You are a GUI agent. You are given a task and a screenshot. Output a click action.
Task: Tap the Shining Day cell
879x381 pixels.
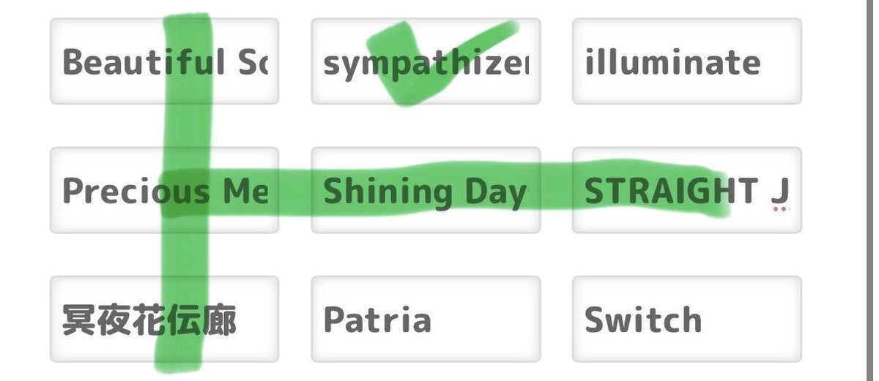(426, 190)
